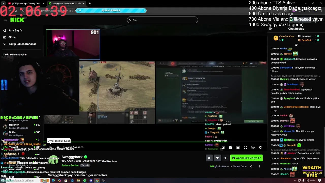325x183 pixels.
Task: Toggle theater mode in player
Action: 238,147
